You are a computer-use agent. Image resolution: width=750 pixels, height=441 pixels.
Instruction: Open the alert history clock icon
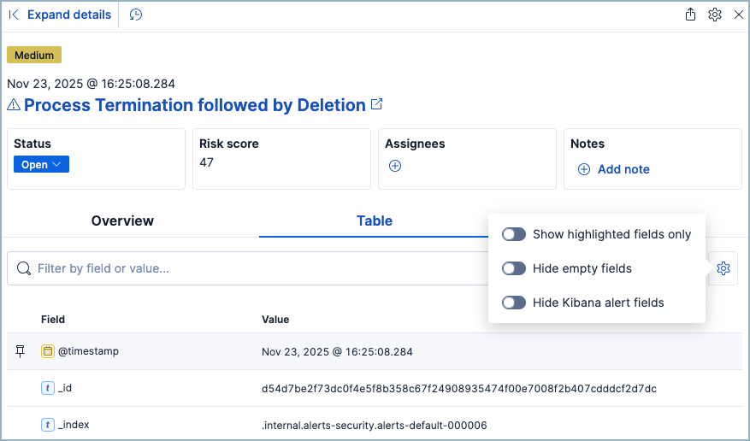point(136,15)
